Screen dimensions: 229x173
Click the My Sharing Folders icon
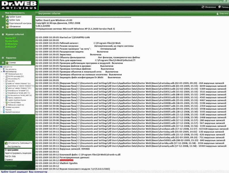6,103
